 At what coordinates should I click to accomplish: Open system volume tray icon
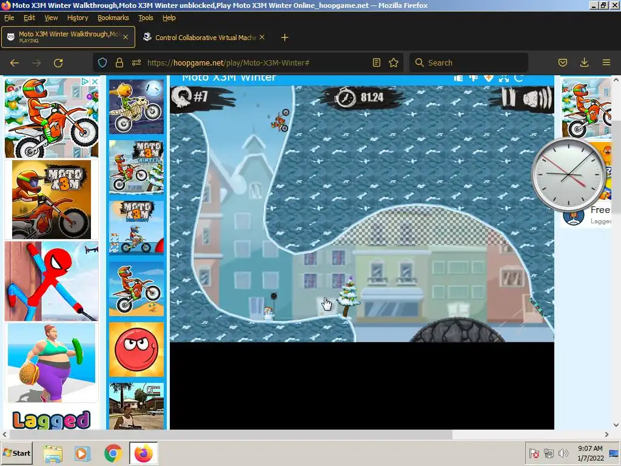(x=563, y=453)
